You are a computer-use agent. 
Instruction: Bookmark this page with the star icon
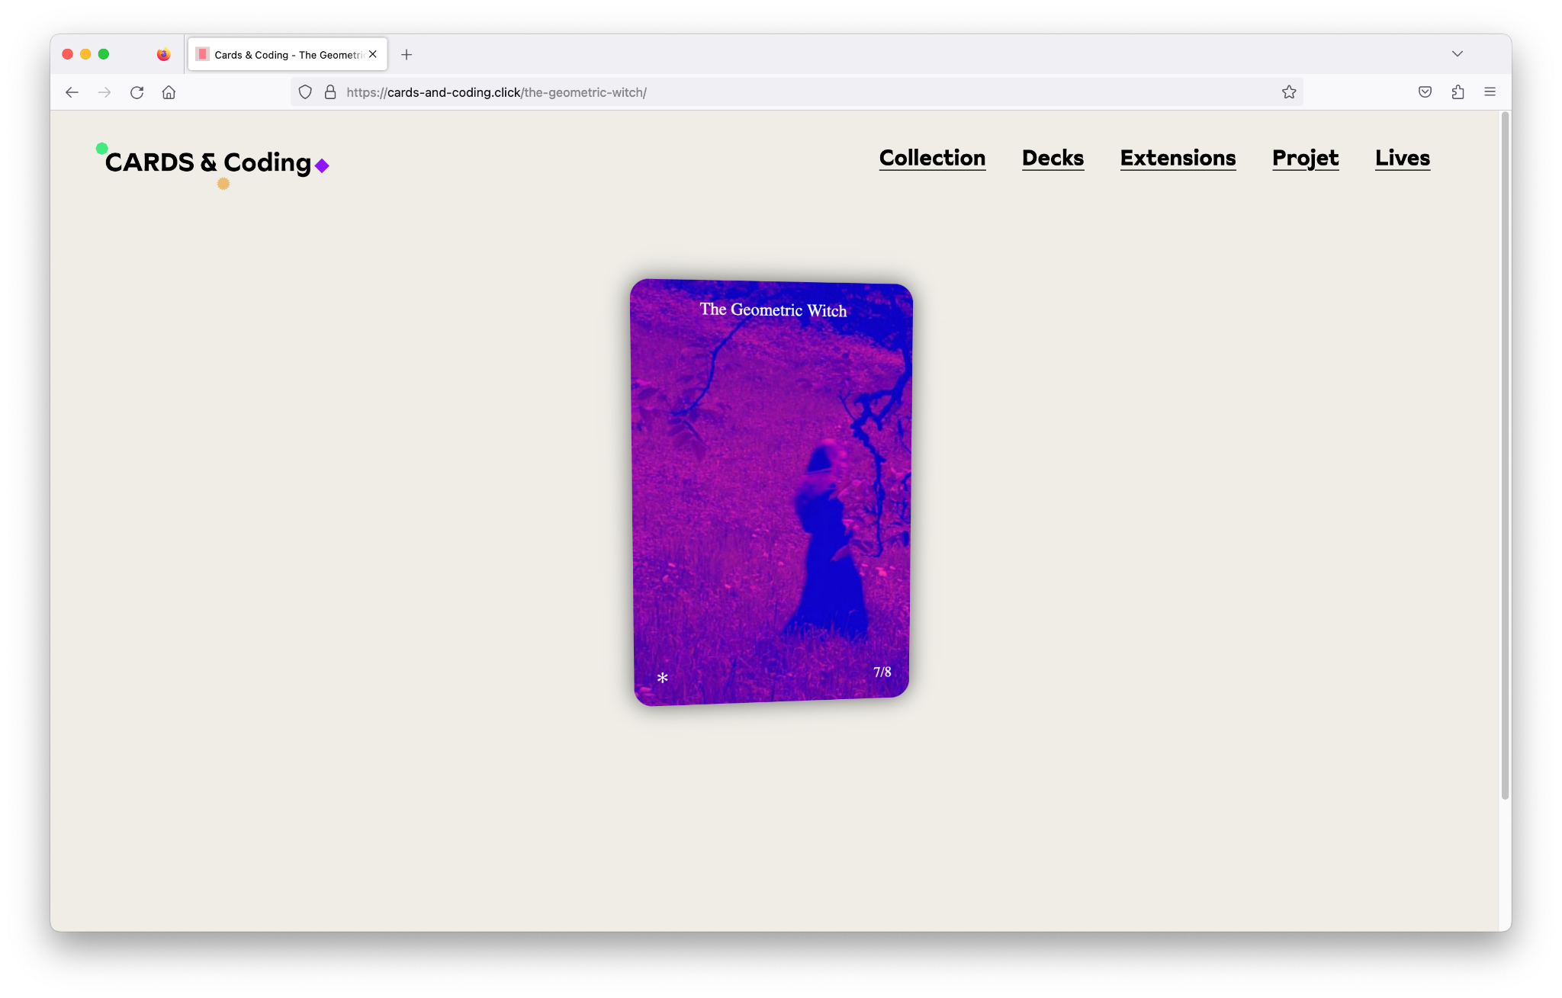tap(1289, 92)
